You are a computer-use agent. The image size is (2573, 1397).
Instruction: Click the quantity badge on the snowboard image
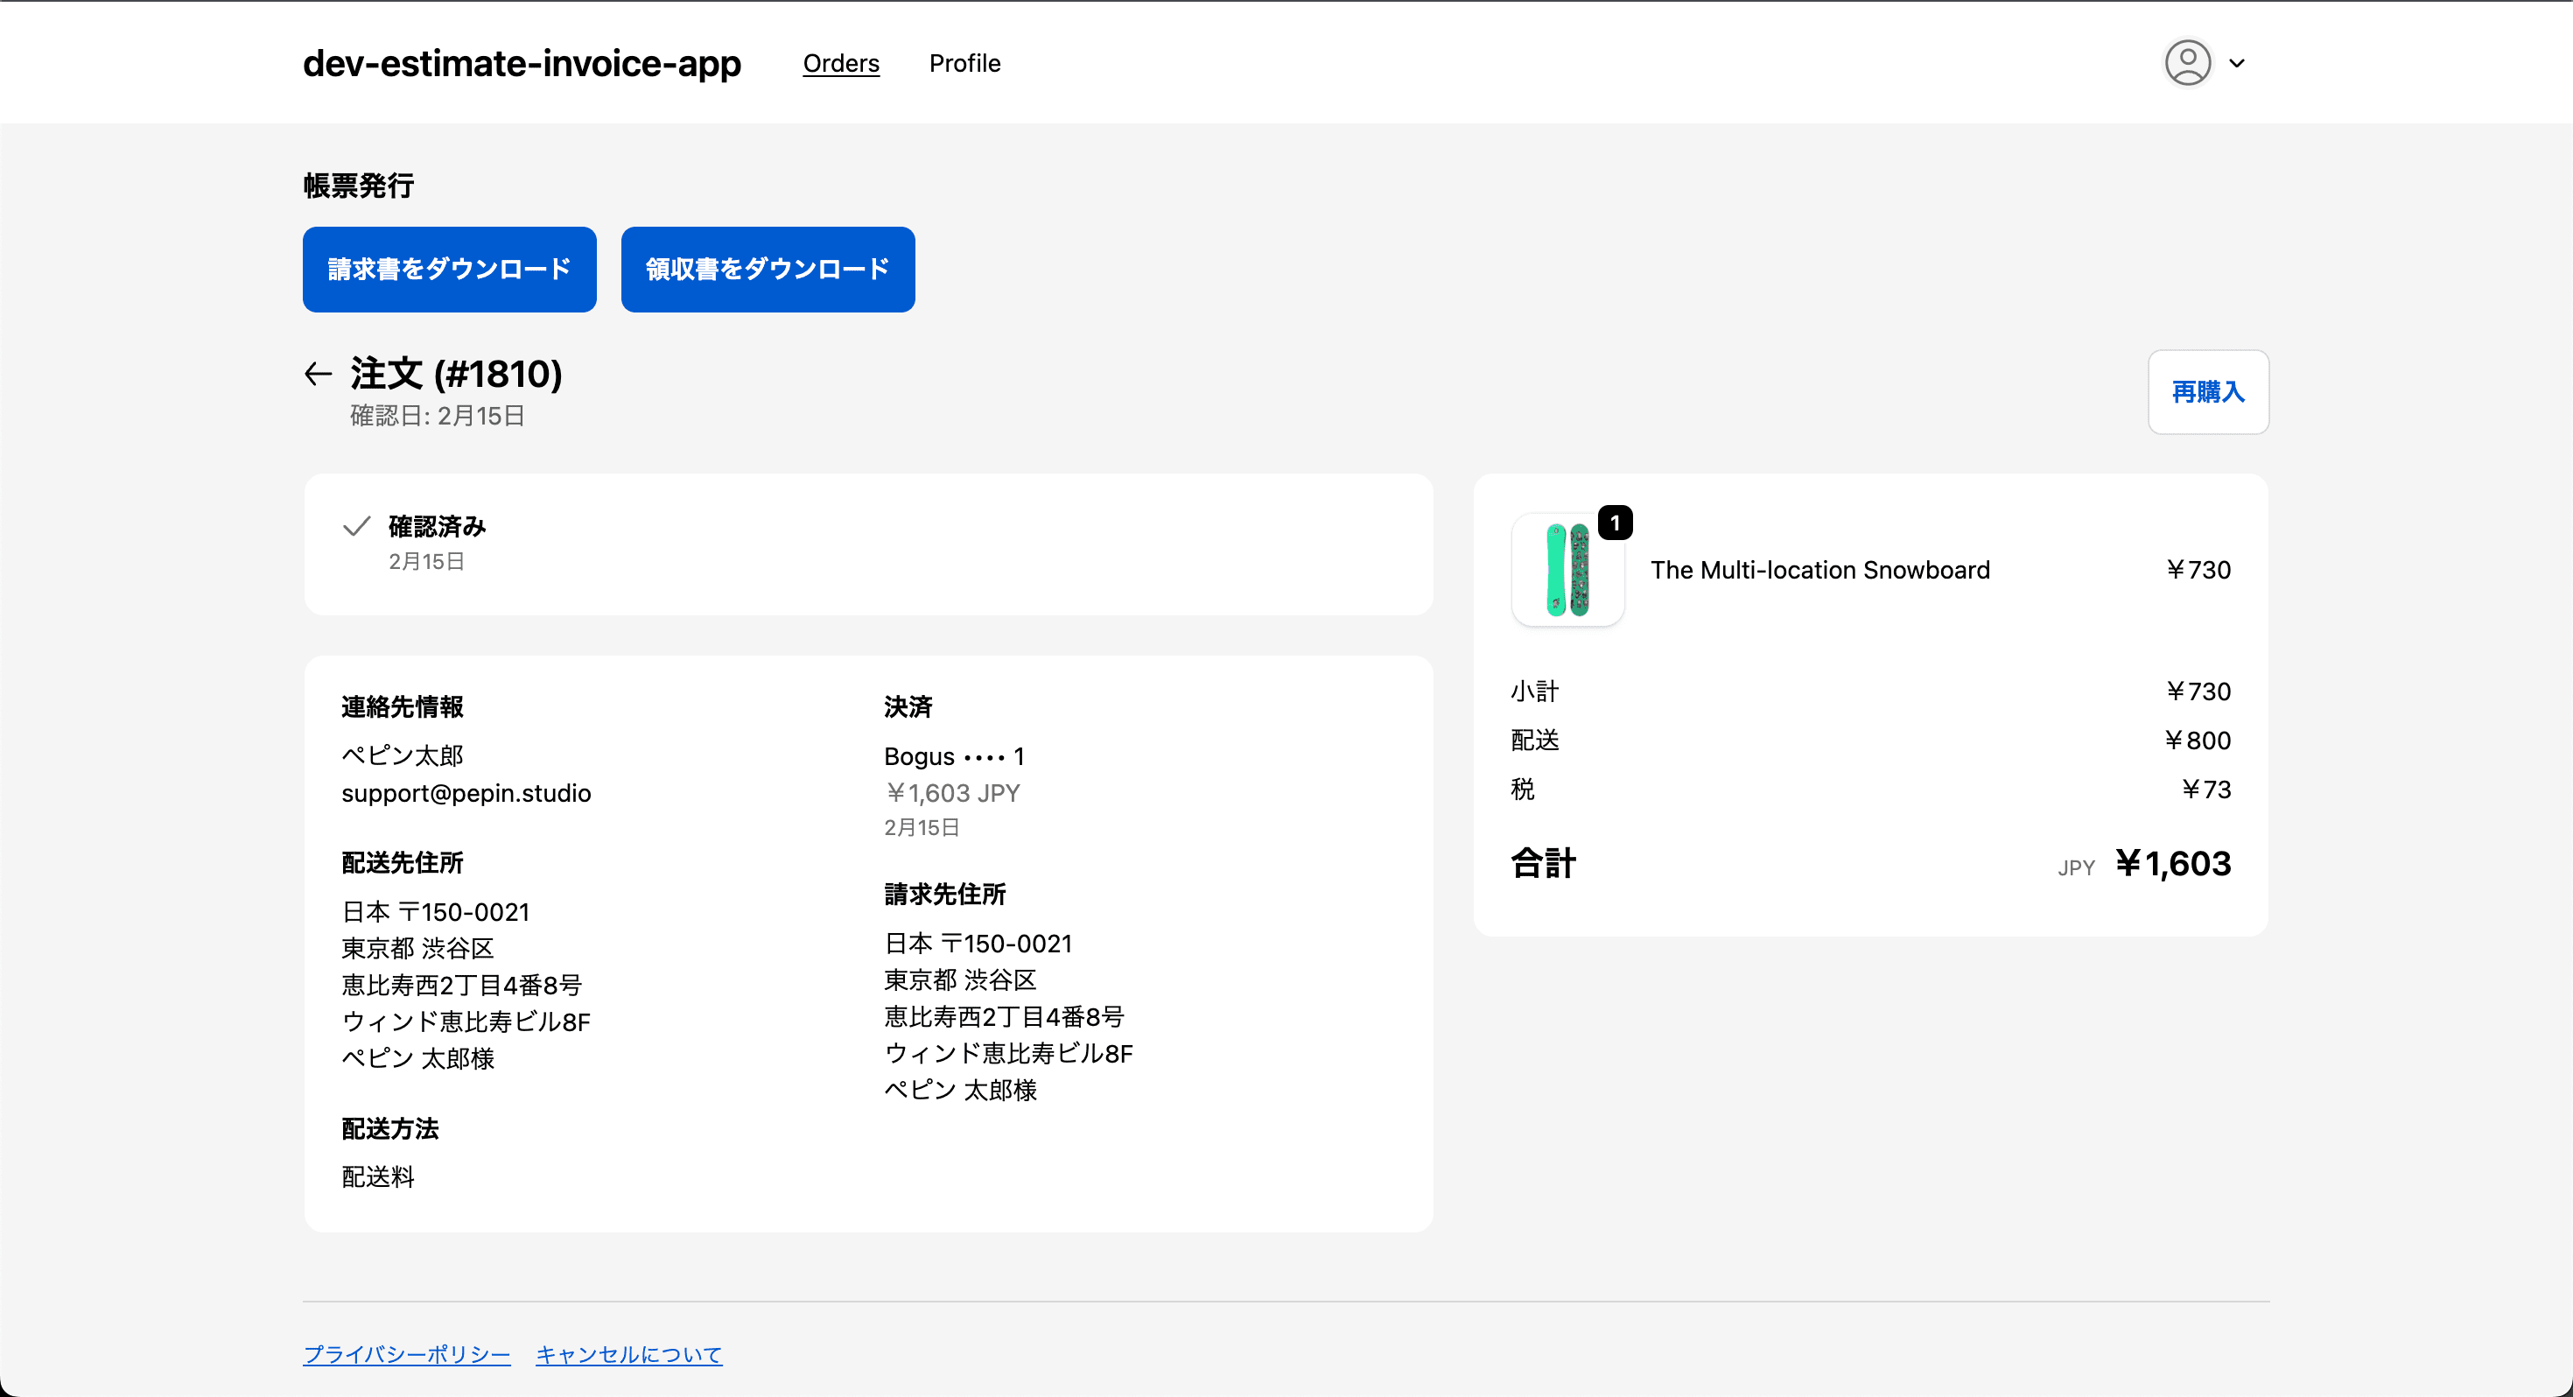coord(1616,521)
